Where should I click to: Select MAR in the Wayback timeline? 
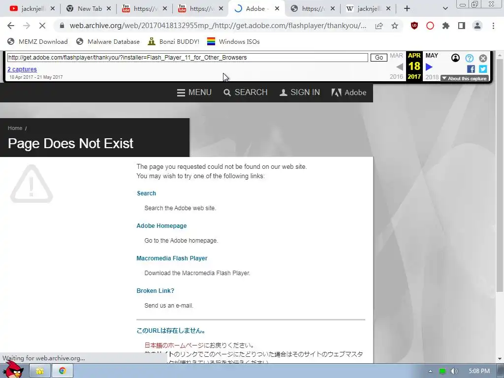pyautogui.click(x=396, y=56)
